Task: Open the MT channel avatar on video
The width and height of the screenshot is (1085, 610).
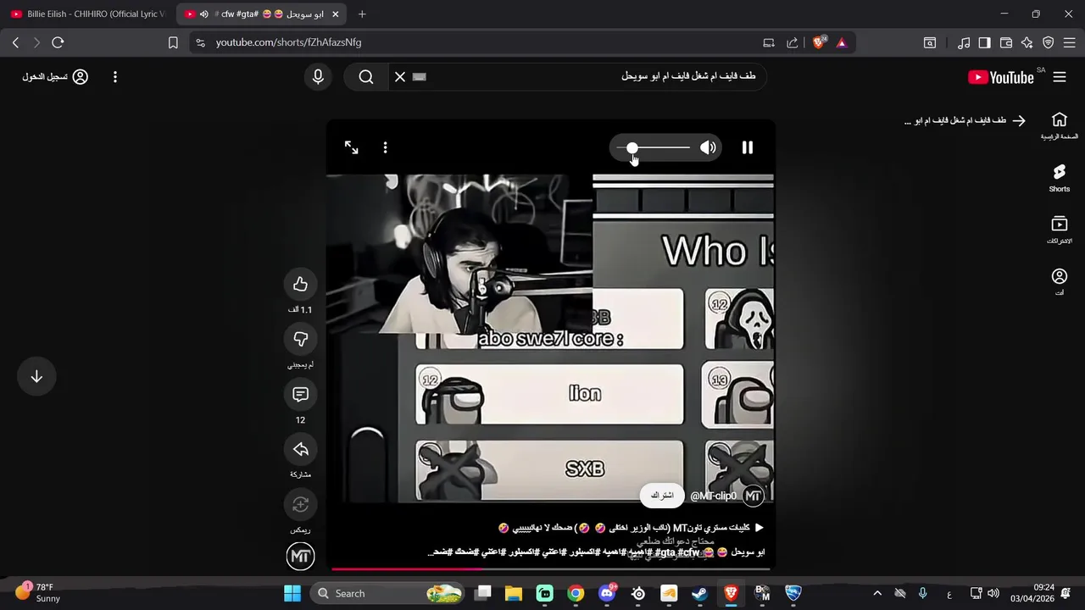Action: click(753, 496)
